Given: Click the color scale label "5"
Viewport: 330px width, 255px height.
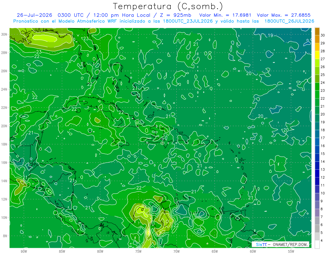Looking at the screenshot, I should pos(322,233).
